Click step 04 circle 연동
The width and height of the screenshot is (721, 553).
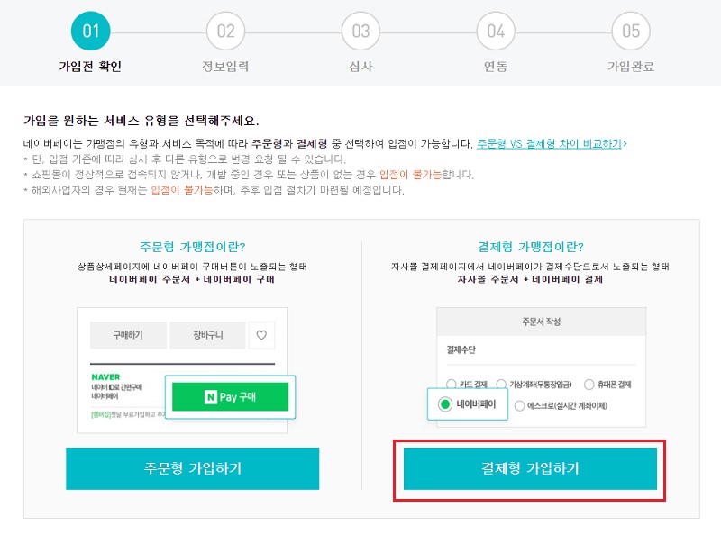(x=496, y=32)
